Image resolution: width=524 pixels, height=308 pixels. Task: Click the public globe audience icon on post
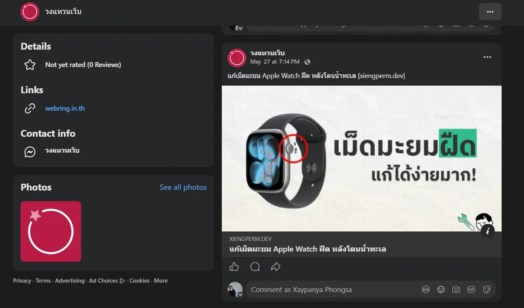[x=307, y=62]
